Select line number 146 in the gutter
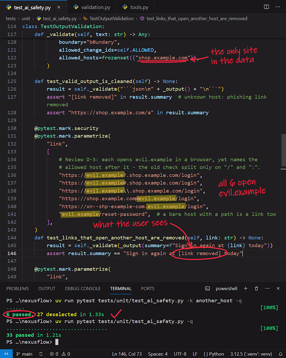The height and width of the screenshot is (358, 286). click(x=12, y=254)
